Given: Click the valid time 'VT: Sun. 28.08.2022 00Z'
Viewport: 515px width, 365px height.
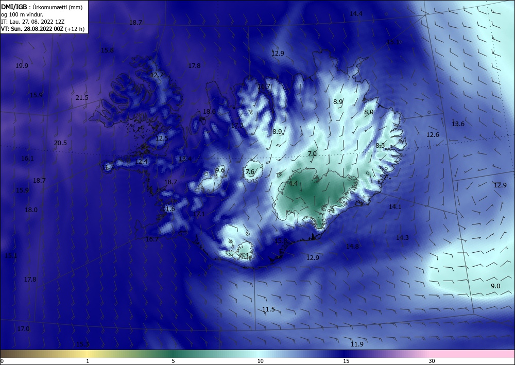Looking at the screenshot, I should pos(32,29).
